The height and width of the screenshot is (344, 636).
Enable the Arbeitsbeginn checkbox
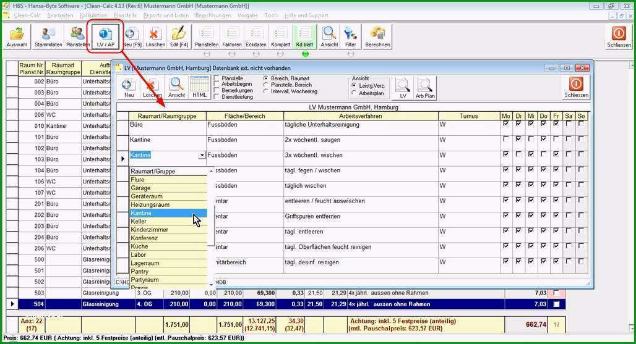[217, 84]
